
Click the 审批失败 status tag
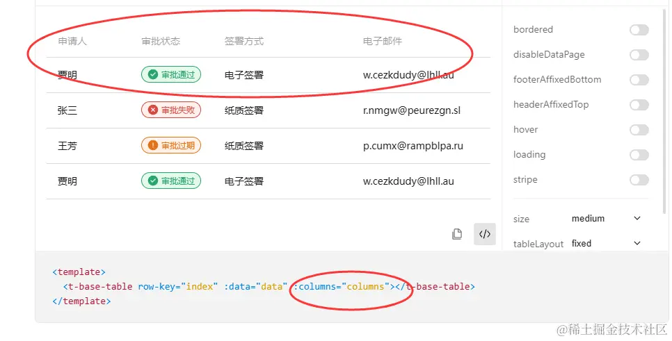171,110
